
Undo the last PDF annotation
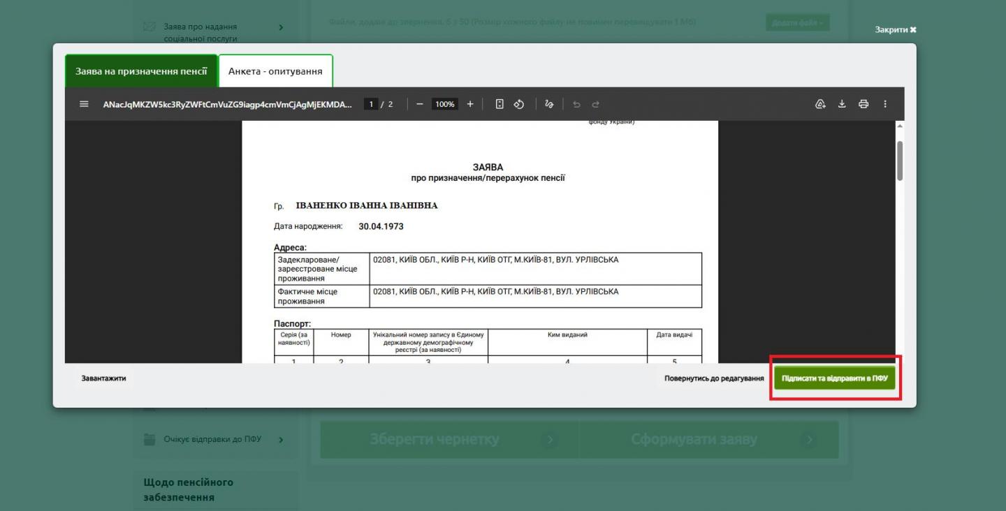tap(576, 104)
